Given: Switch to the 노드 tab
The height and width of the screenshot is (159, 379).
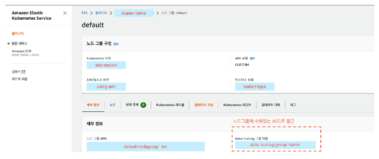Looking at the screenshot, I should click(x=112, y=105).
